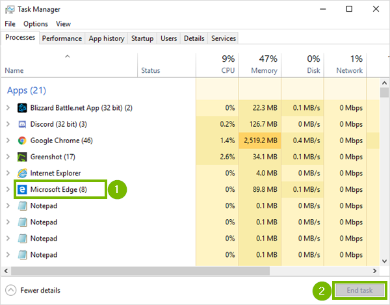Sort by the CPU column header

tap(217, 64)
